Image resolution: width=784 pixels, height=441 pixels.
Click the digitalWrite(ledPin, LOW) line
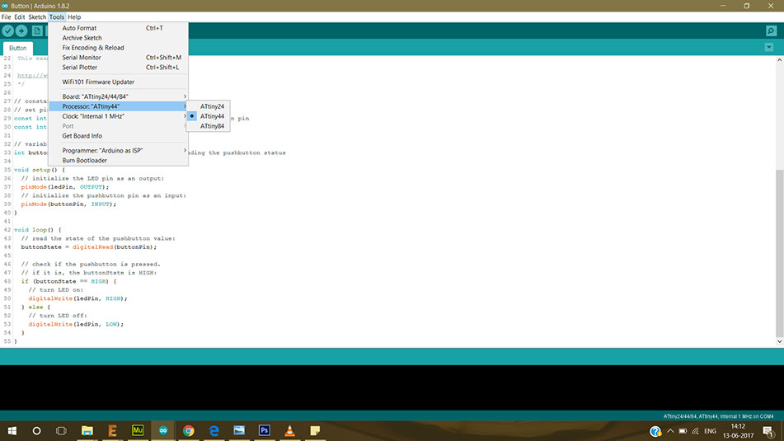[x=76, y=324]
